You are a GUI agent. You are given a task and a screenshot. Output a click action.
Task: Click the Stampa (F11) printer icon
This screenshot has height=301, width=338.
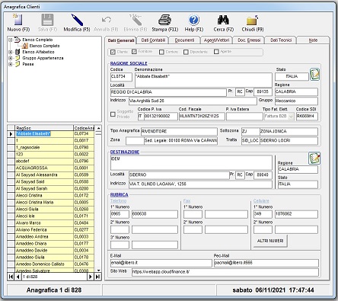pyautogui.click(x=164, y=20)
